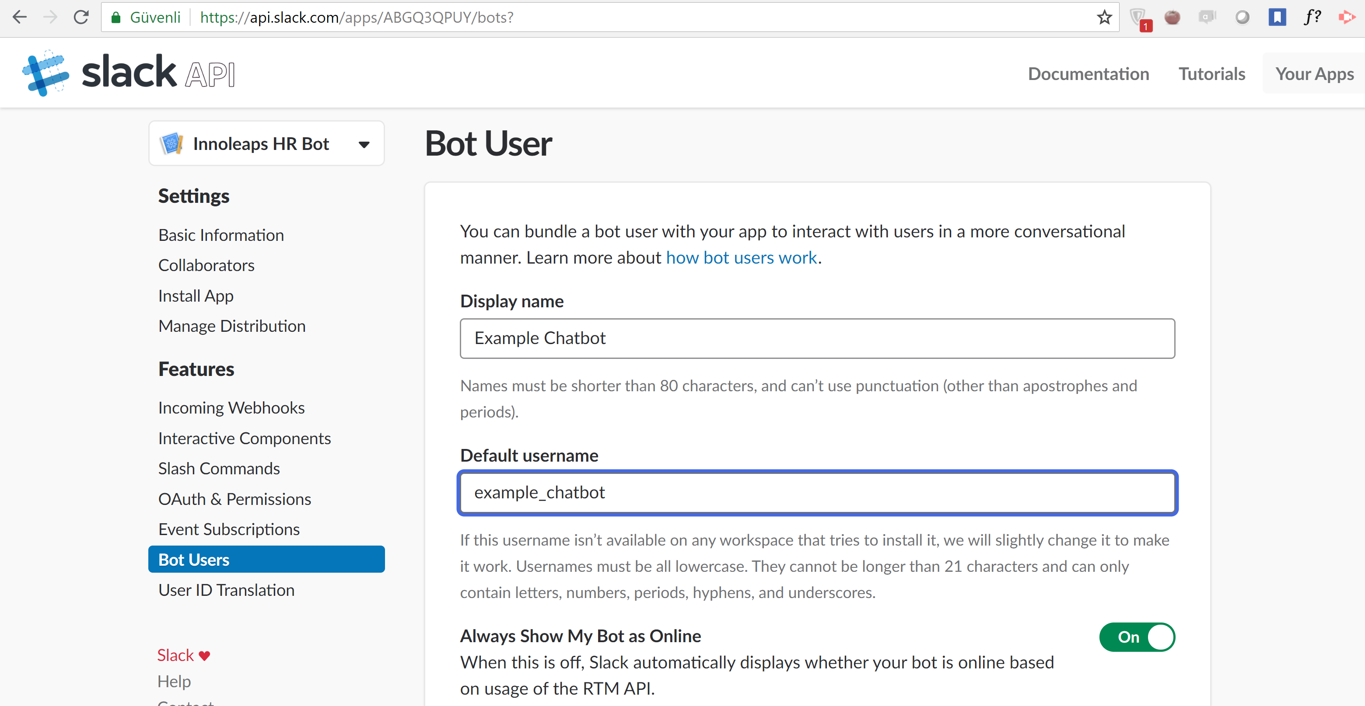Open the Documentation menu item
1365x706 pixels.
pos(1088,73)
